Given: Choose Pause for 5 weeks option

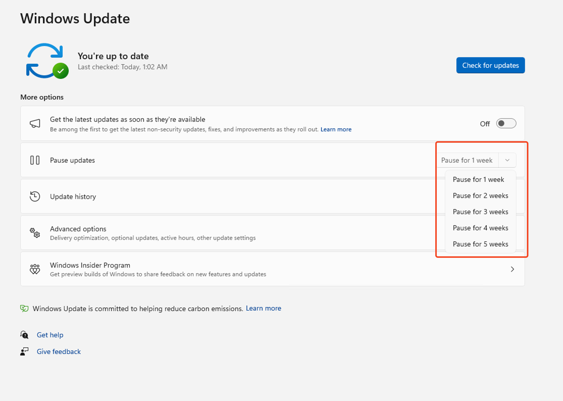Looking at the screenshot, I should pos(480,244).
